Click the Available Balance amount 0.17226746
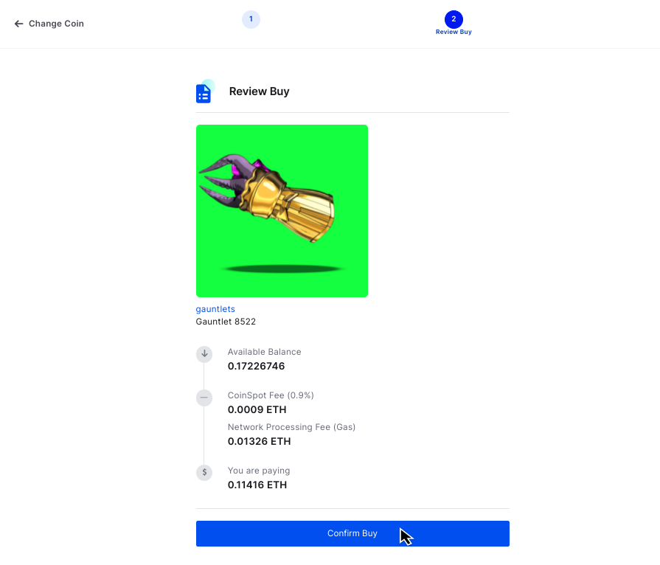The image size is (660, 565). coord(256,366)
